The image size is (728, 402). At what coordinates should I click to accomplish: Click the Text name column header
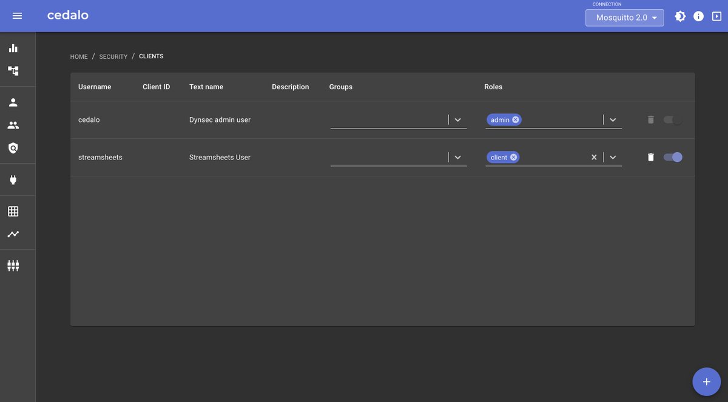206,87
